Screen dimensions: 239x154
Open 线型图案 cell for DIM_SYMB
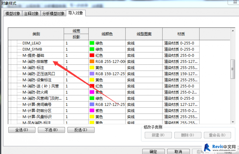[x=144, y=49]
